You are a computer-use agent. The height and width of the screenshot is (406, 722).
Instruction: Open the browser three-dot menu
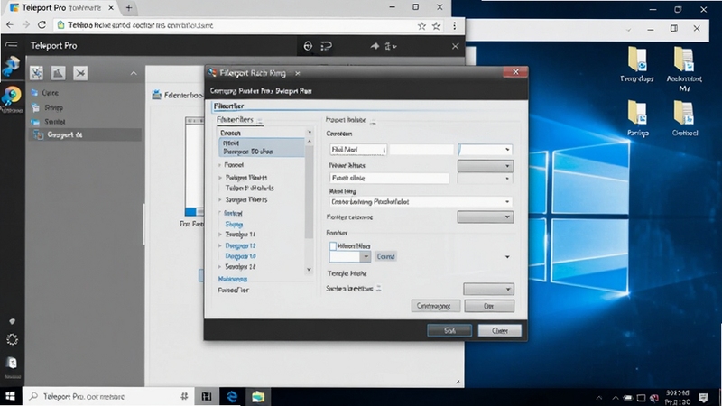455,26
